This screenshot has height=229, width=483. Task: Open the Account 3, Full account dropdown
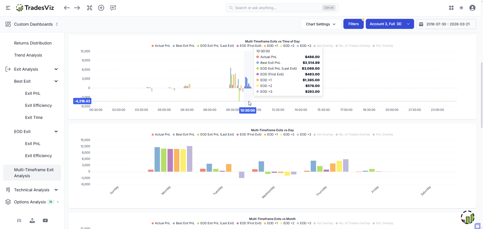(390, 24)
